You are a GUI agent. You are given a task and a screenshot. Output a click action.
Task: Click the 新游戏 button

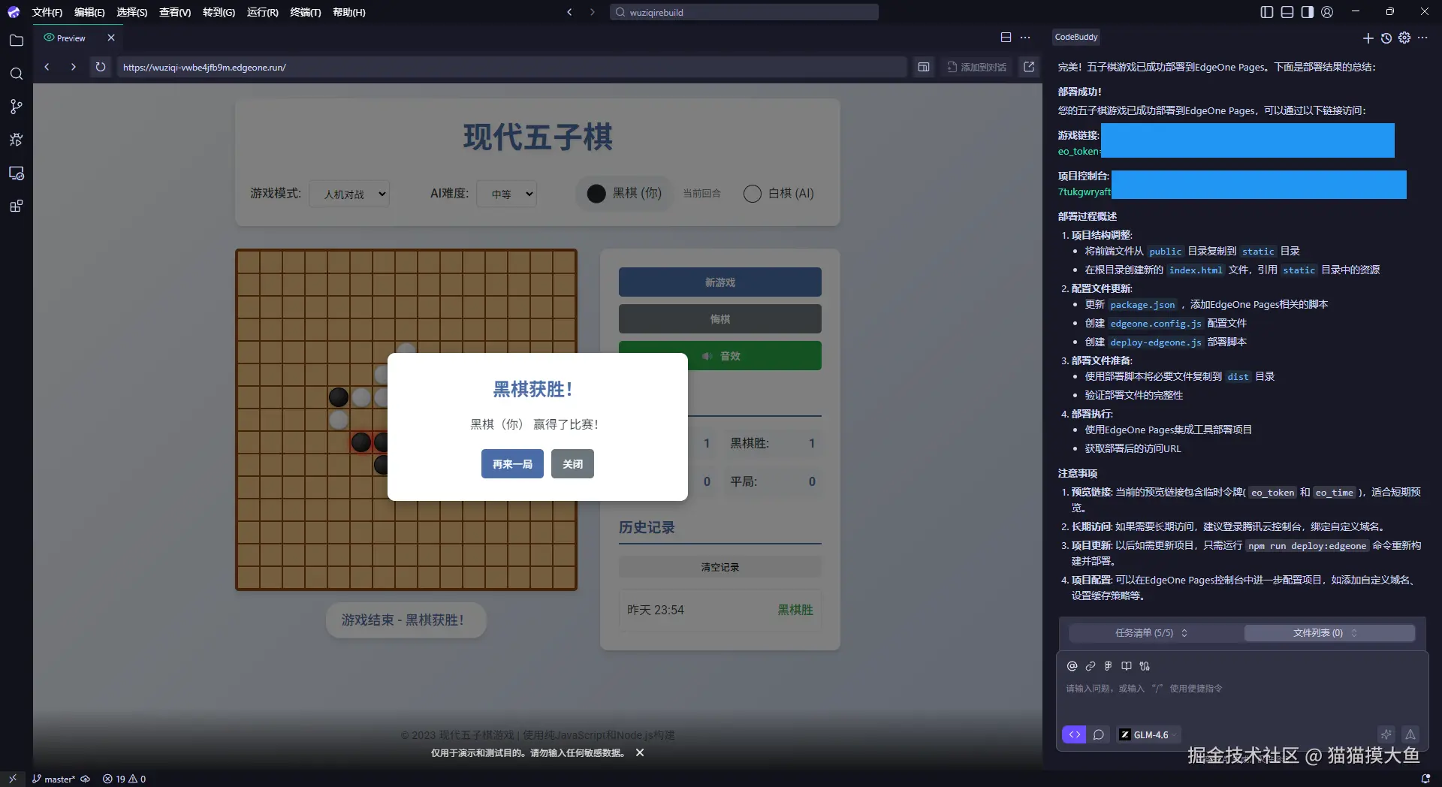point(720,282)
